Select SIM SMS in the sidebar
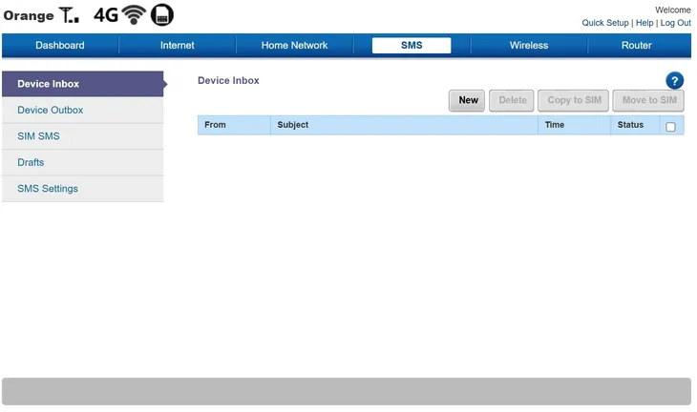Image resolution: width=697 pixels, height=412 pixels. (38, 136)
